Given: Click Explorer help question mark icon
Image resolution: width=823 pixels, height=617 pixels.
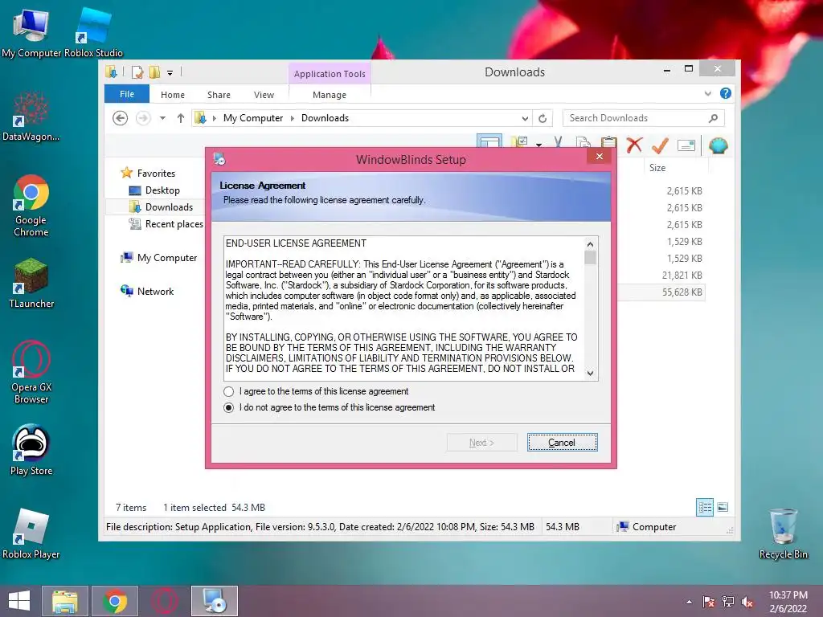Looking at the screenshot, I should pos(726,93).
